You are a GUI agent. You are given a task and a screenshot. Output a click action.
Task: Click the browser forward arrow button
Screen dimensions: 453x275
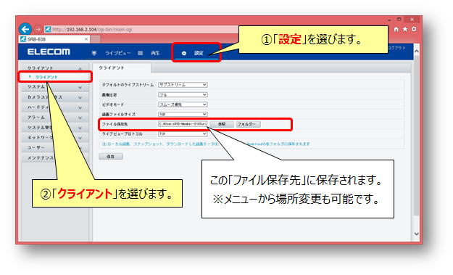click(x=38, y=29)
